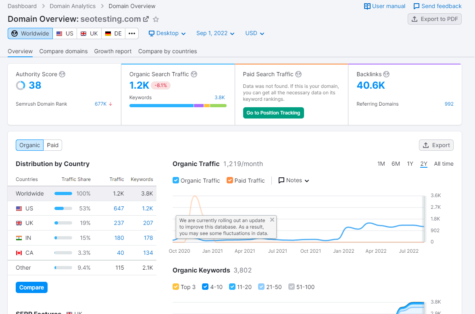Viewport: 475px width, 314px height.
Task: Click the Send feedback icon
Action: [416, 6]
